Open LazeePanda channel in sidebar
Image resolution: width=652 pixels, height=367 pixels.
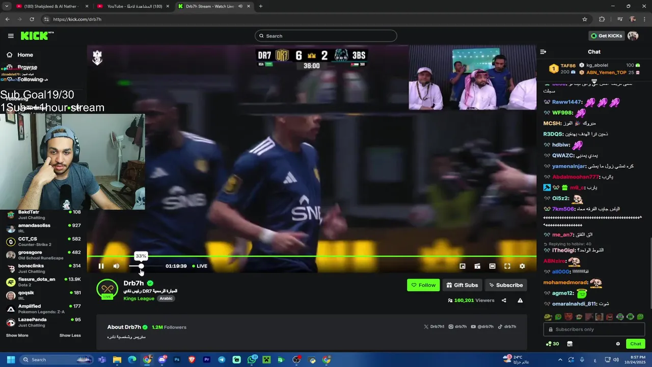pos(43,322)
